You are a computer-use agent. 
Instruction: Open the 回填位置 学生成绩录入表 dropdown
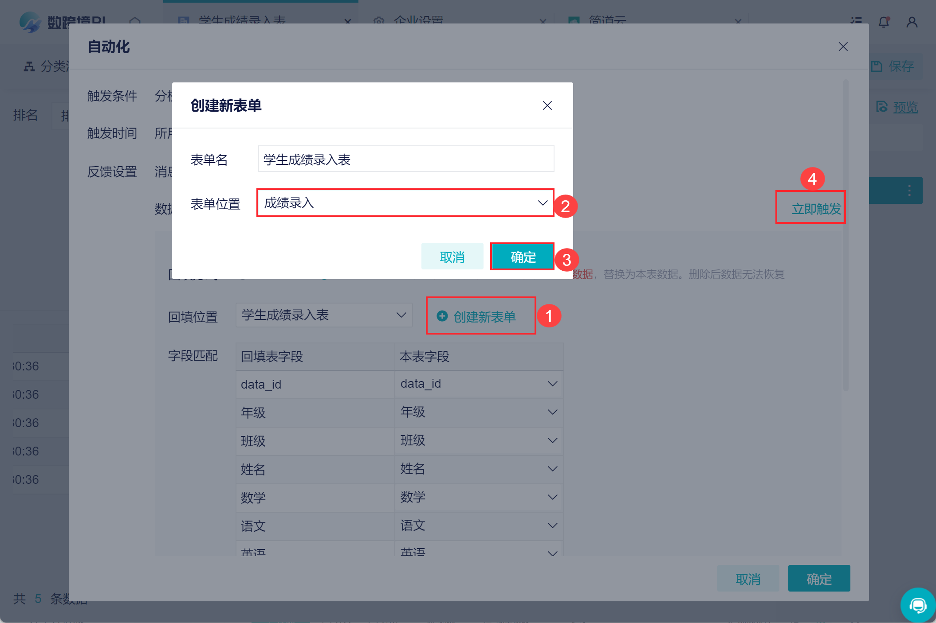(324, 315)
